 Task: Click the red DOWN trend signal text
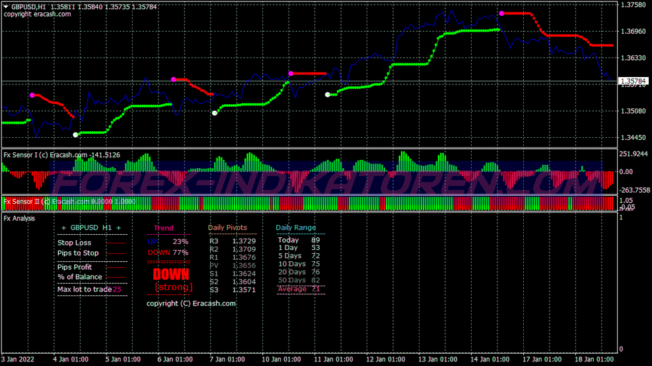click(171, 274)
